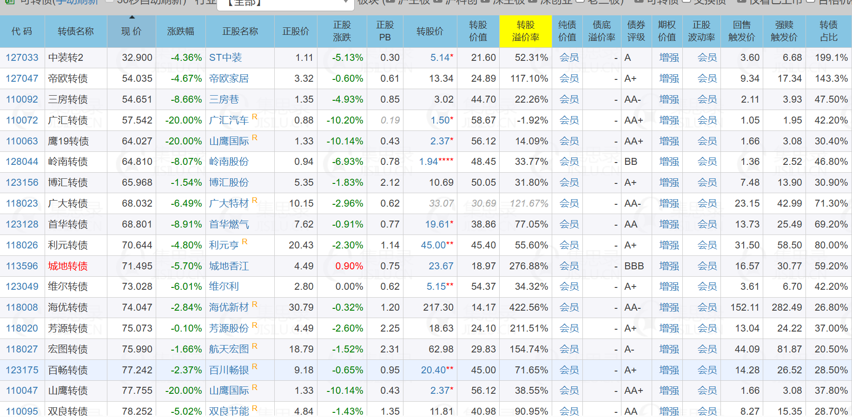
Task: Click 纯债价值 会员 link in 维尔转债 row
Action: click(x=569, y=287)
